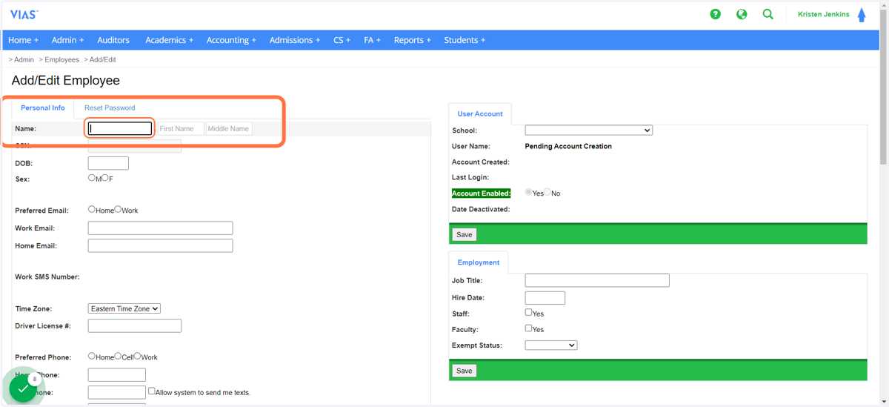Expand the Admin menu
Screen dimensions: 889x407
[x=68, y=40]
